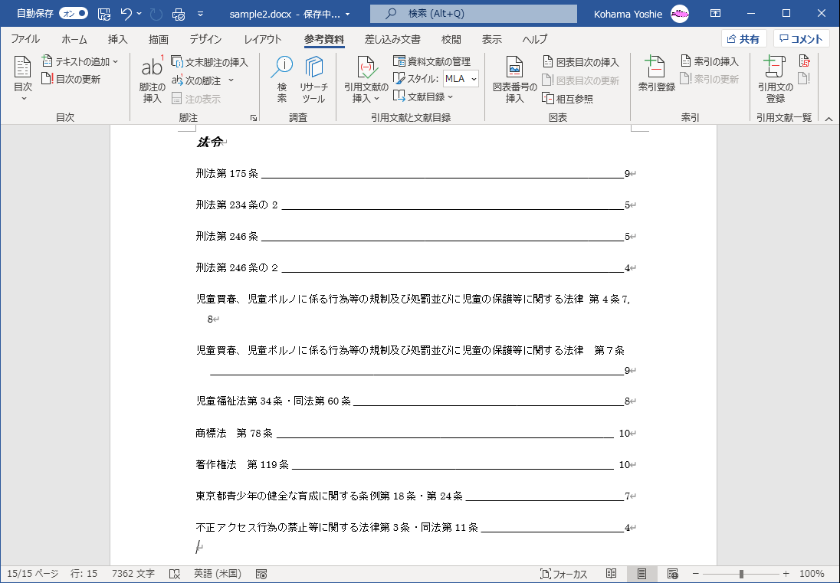Screen dimensions: 840x583
Task: Switch to Print Layout view
Action: pyautogui.click(x=641, y=574)
